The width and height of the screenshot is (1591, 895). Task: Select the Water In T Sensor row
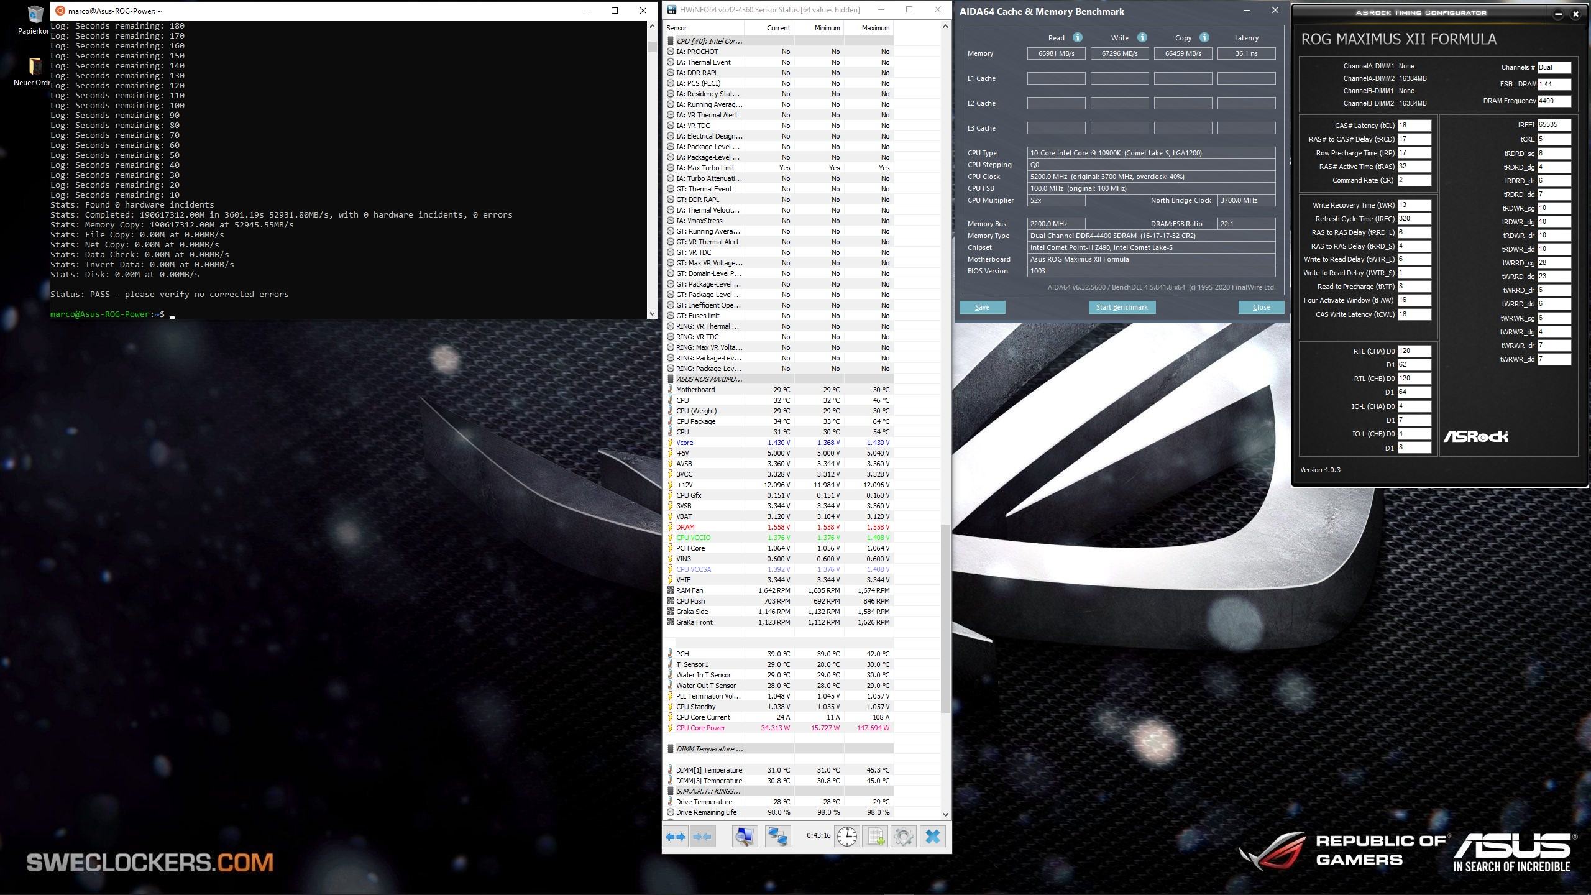click(x=778, y=675)
